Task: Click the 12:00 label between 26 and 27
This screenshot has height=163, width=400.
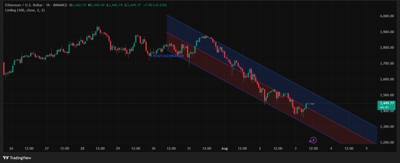Action: (29, 149)
